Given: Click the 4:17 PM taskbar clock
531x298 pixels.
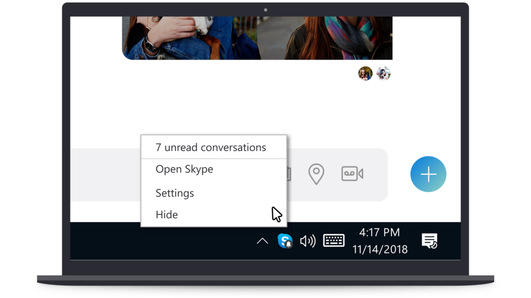Looking at the screenshot, I should (x=380, y=233).
